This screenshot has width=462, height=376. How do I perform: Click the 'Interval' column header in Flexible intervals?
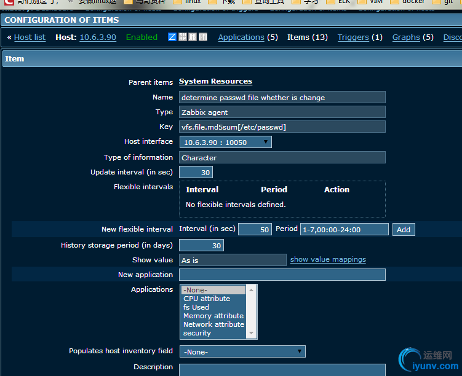click(x=202, y=189)
